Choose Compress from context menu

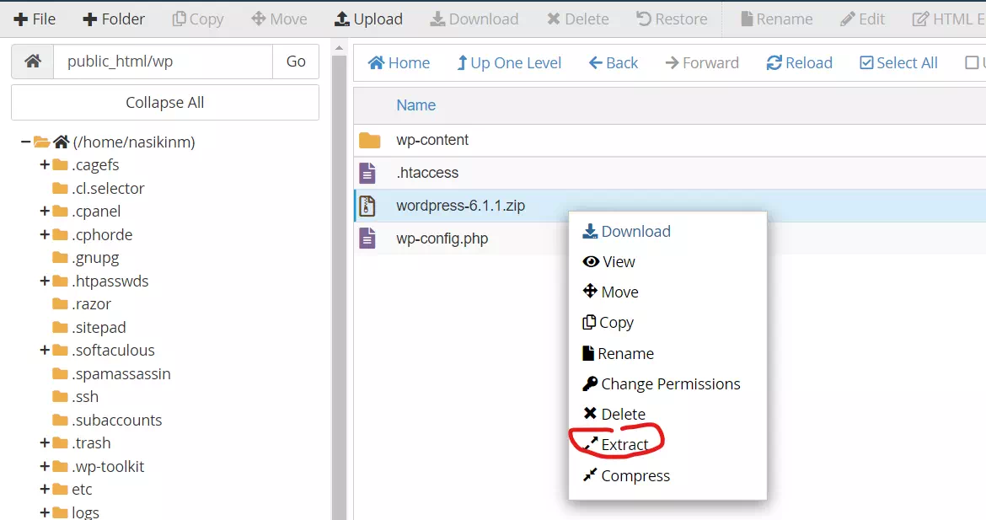(x=625, y=475)
